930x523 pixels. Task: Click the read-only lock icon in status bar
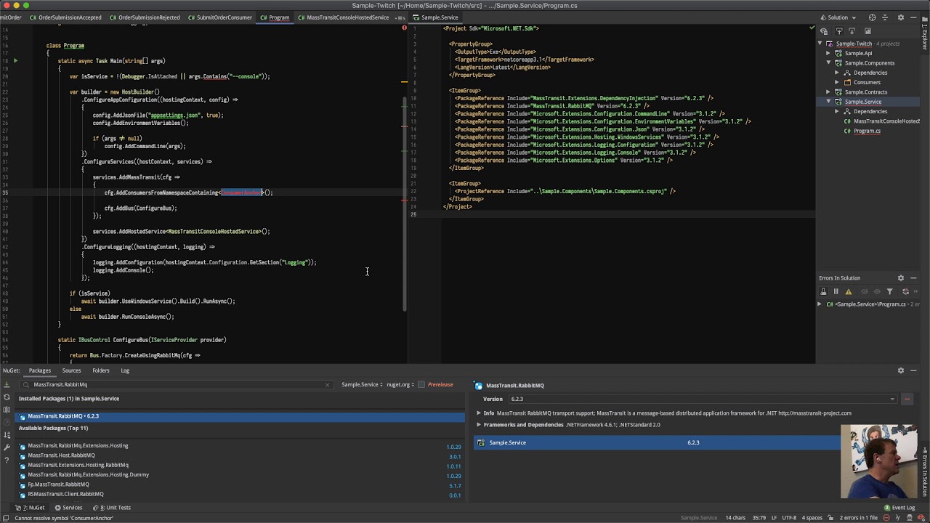(829, 518)
